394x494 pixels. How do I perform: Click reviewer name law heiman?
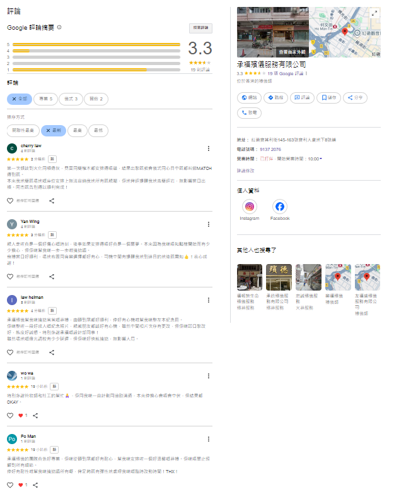click(32, 298)
